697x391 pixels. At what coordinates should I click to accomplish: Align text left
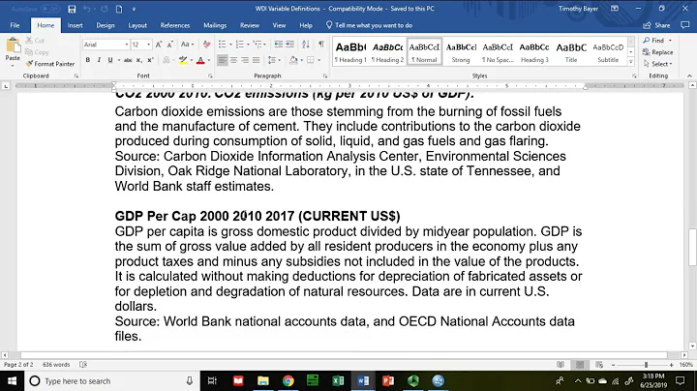tap(223, 60)
